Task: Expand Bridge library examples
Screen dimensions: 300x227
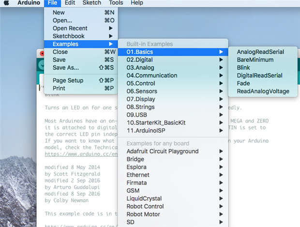Action: pos(173,159)
